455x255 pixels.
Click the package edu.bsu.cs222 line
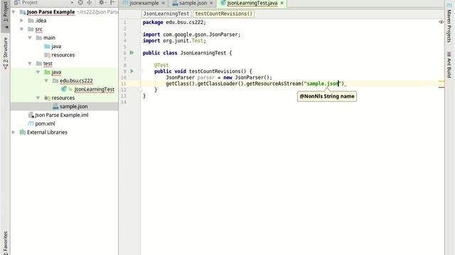pyautogui.click(x=174, y=22)
